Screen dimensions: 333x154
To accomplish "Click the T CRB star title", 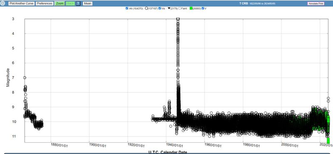I will pyautogui.click(x=244, y=4).
